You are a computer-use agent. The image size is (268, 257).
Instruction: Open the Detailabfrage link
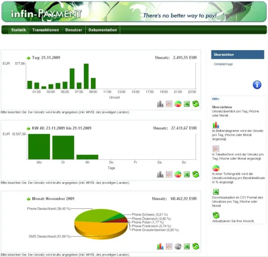tap(223, 64)
